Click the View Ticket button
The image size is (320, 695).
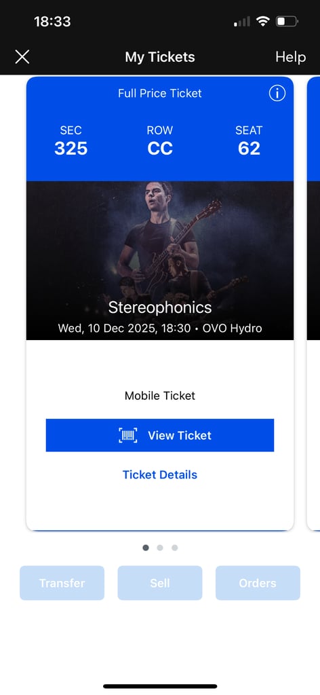tap(160, 435)
